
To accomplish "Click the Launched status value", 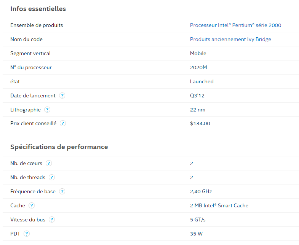I will click(x=202, y=81).
